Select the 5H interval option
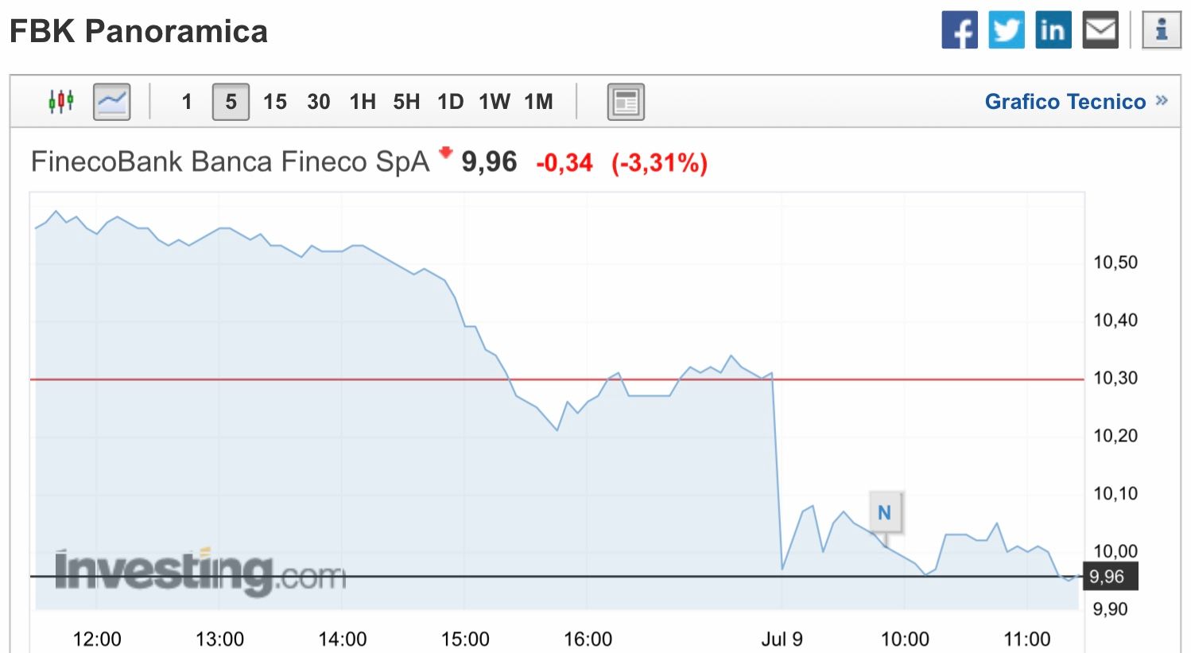The image size is (1191, 653). (x=406, y=101)
